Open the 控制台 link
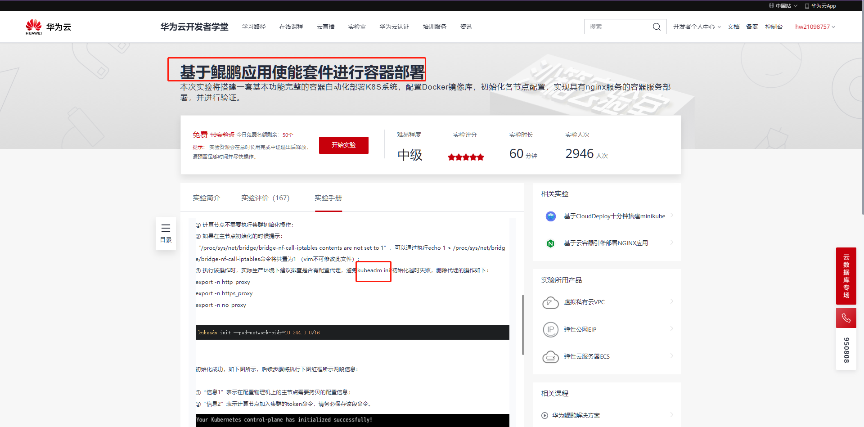This screenshot has width=864, height=427. [x=774, y=27]
